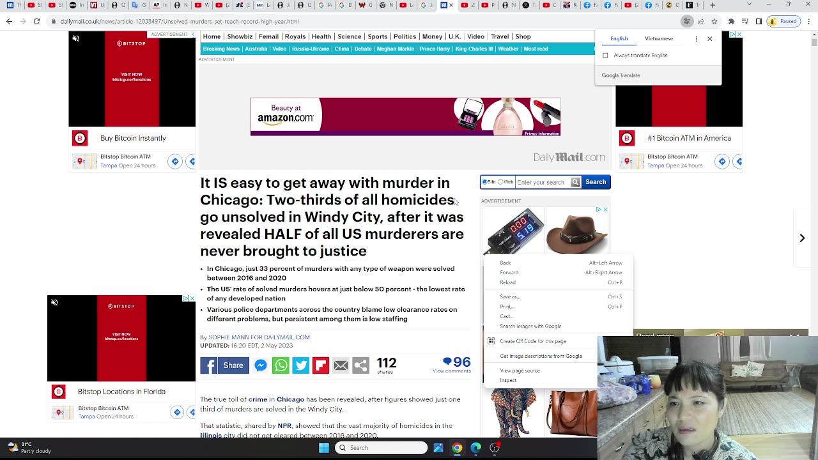818x460 pixels.
Task: Unmute the top-left Bitstop video ad
Action: (x=75, y=39)
